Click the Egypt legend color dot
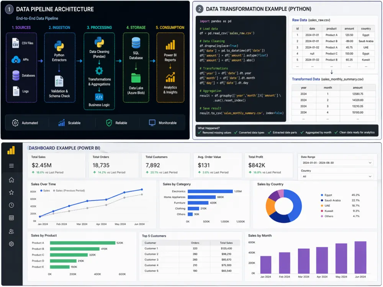Screen dimensions: 383x287 click(322, 195)
